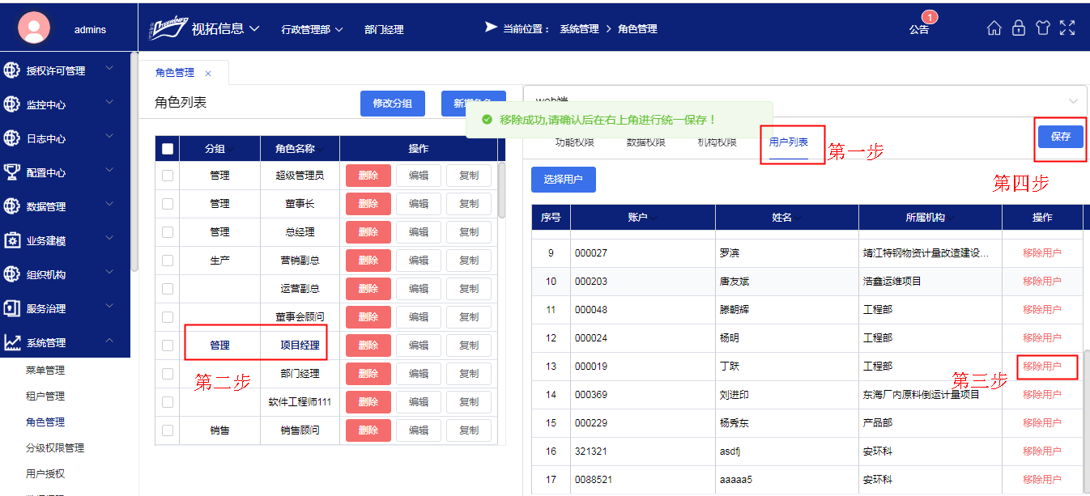Viewport: 1090px width, 496px height.
Task: Click the 系统管理 chart icon
Action: (x=11, y=342)
